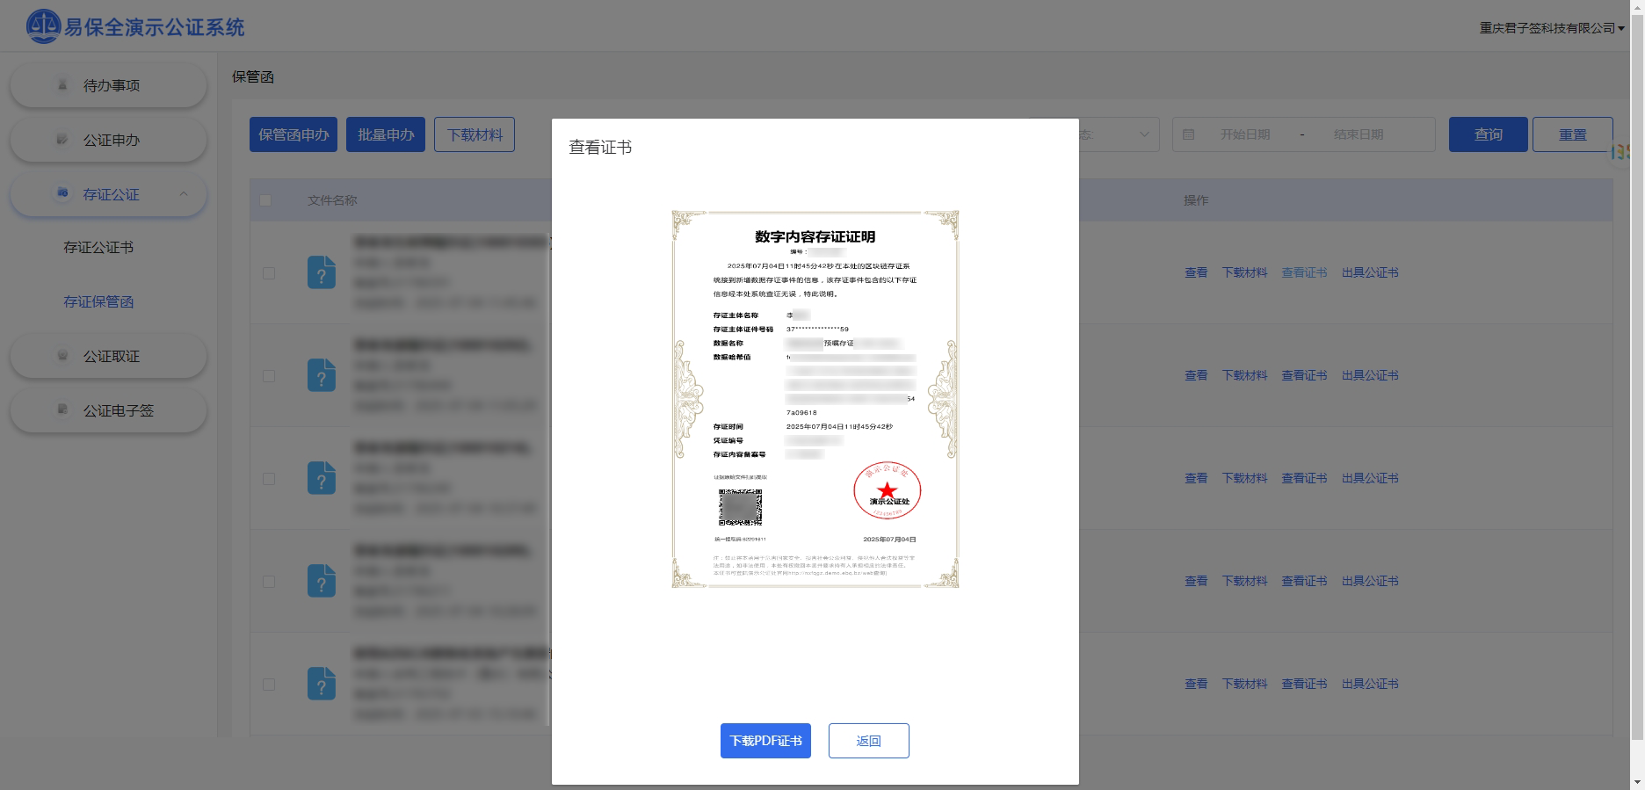
Task: Click the 公证取证 sidebar icon
Action: point(62,356)
